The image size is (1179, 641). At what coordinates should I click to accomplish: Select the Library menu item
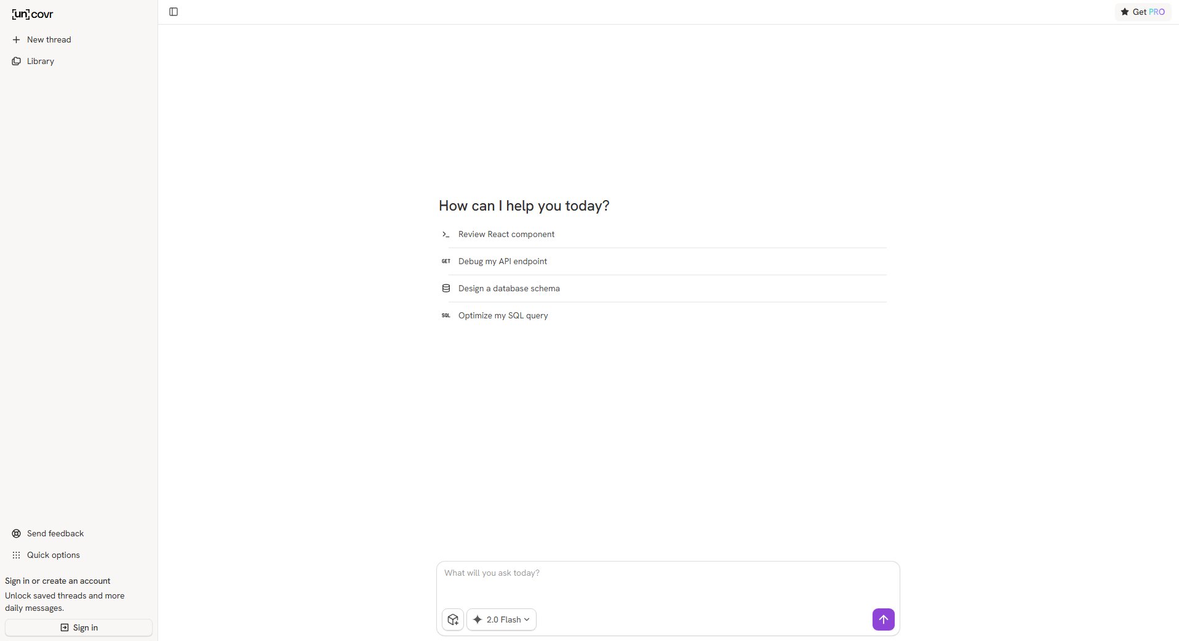click(x=40, y=61)
